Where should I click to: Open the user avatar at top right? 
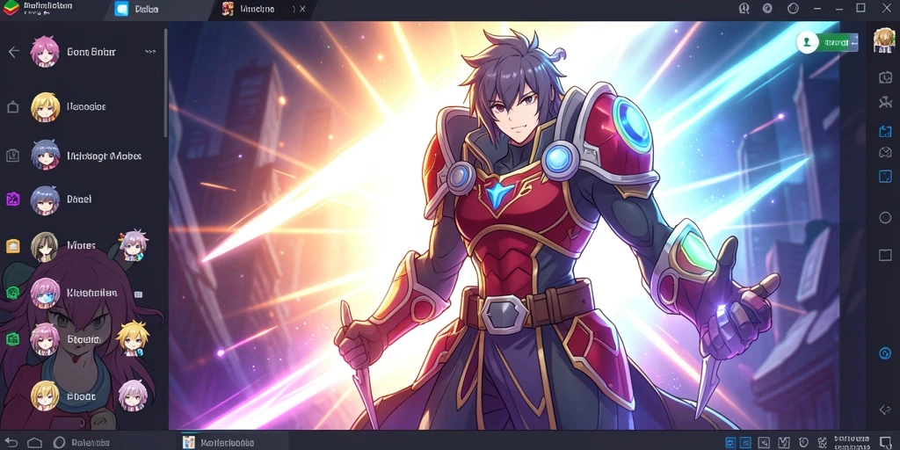pos(884,40)
